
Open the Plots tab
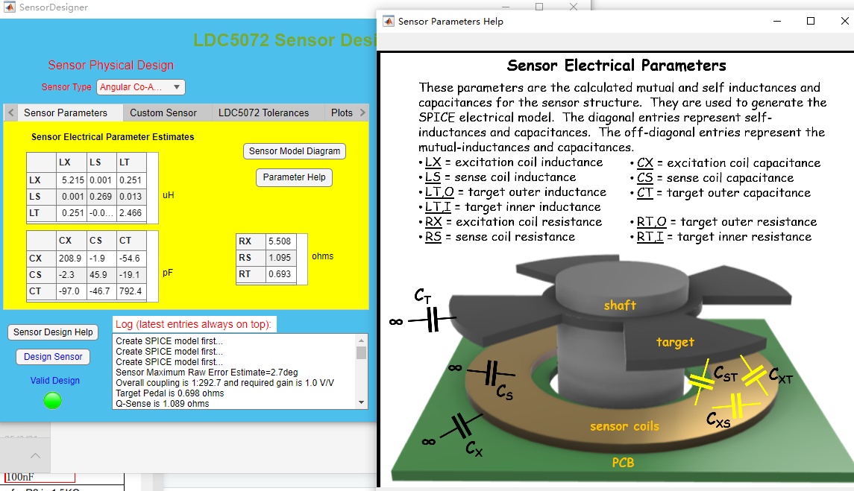(342, 113)
